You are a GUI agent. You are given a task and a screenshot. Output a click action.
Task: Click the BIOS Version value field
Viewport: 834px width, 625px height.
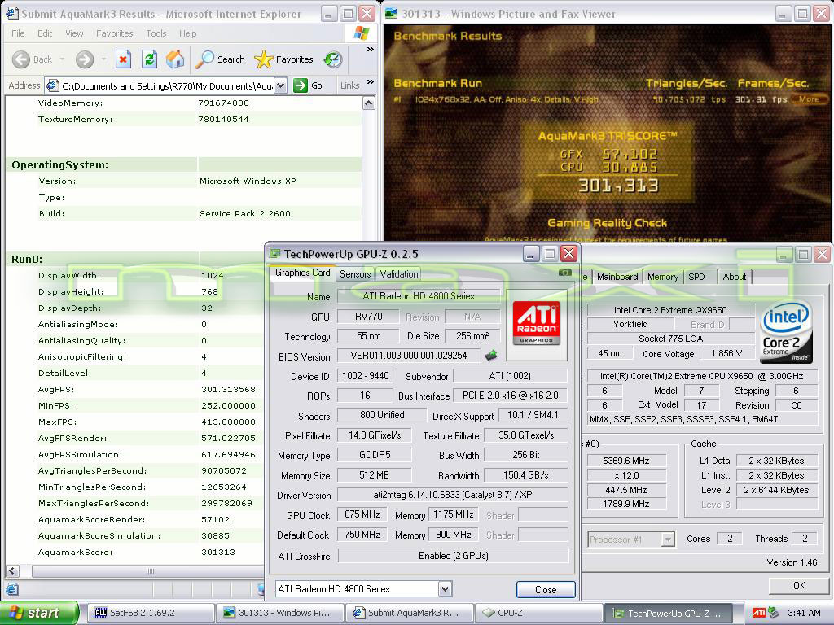pos(409,355)
